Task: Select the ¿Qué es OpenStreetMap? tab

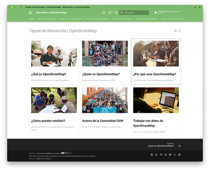Action: point(47,19)
